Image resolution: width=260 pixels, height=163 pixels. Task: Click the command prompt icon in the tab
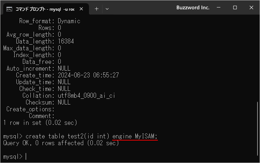click(x=9, y=9)
